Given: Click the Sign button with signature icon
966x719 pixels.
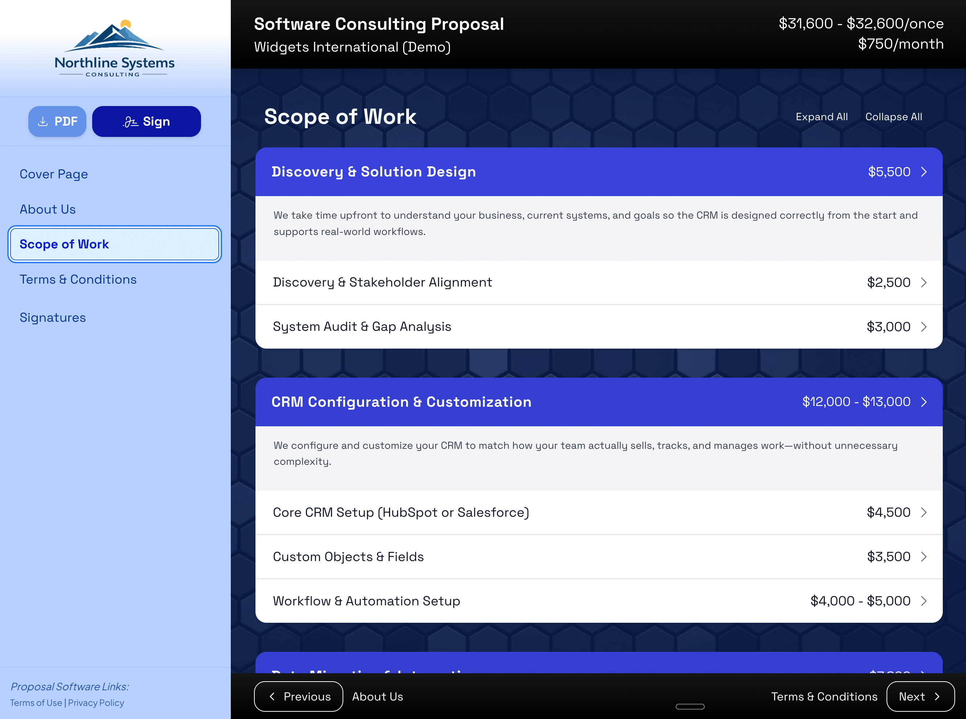Looking at the screenshot, I should point(146,121).
